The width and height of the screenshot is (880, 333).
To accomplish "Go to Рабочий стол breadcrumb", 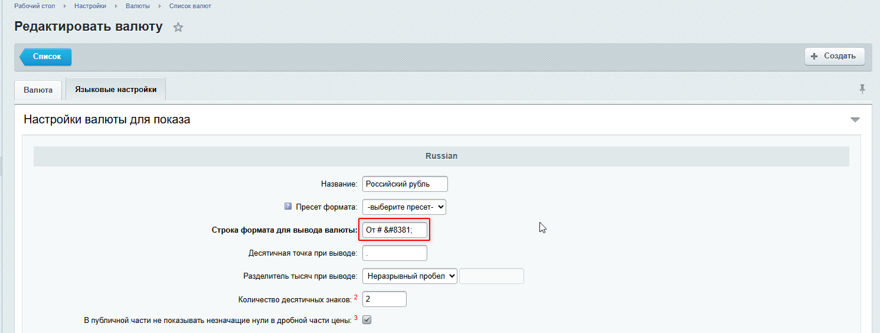I will [x=35, y=6].
